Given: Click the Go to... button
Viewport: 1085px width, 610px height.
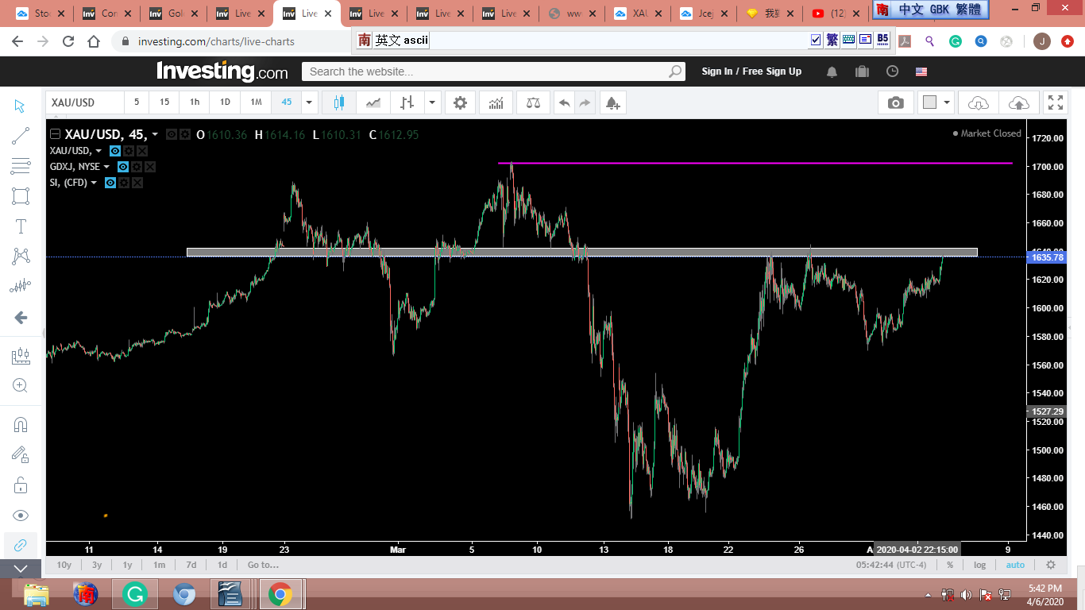Looking at the screenshot, I should click(263, 565).
